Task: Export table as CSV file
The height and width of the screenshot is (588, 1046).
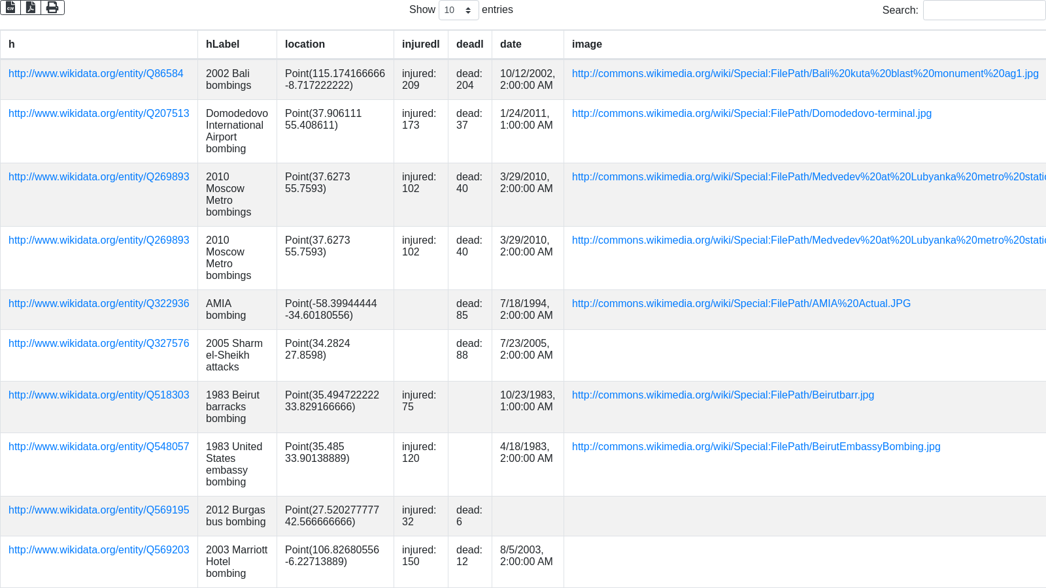Action: coord(11,7)
